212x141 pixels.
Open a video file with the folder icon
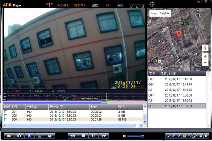click(9, 136)
